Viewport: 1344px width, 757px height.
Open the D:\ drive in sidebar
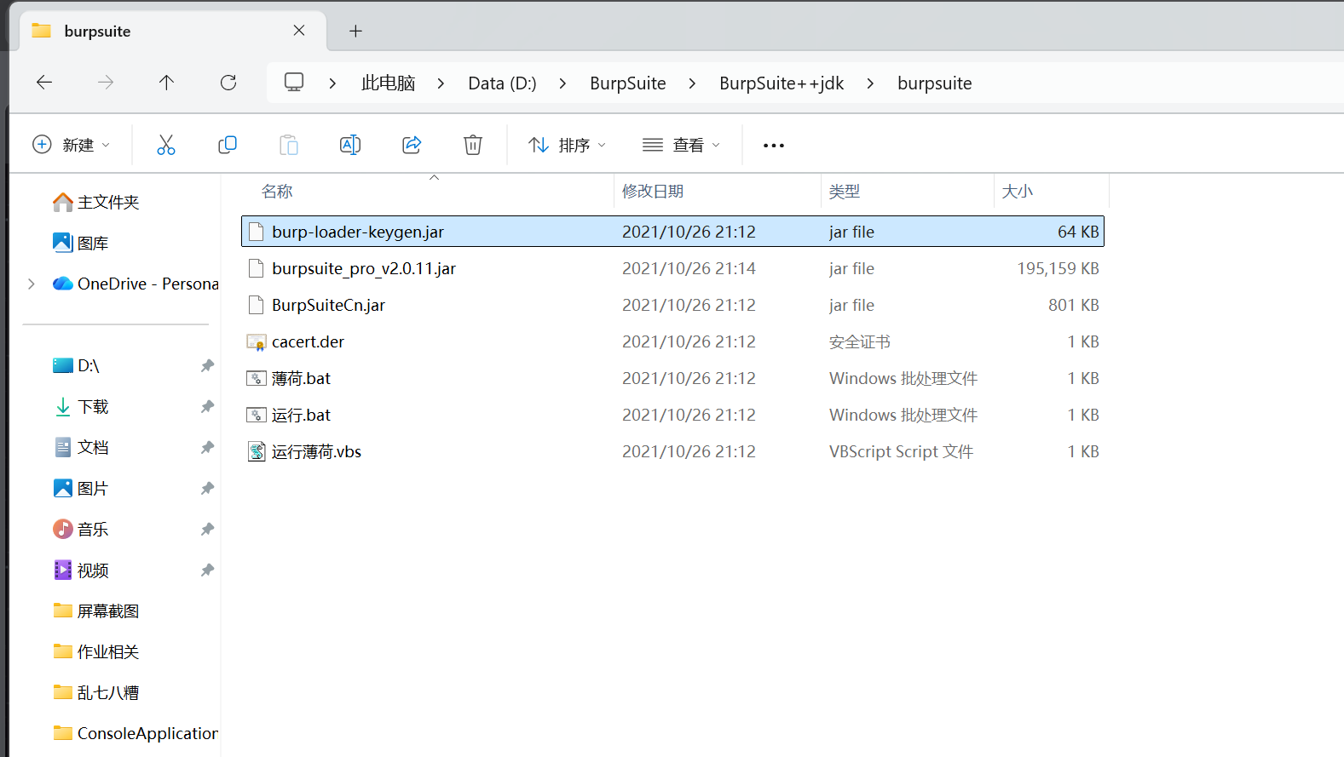(77, 365)
